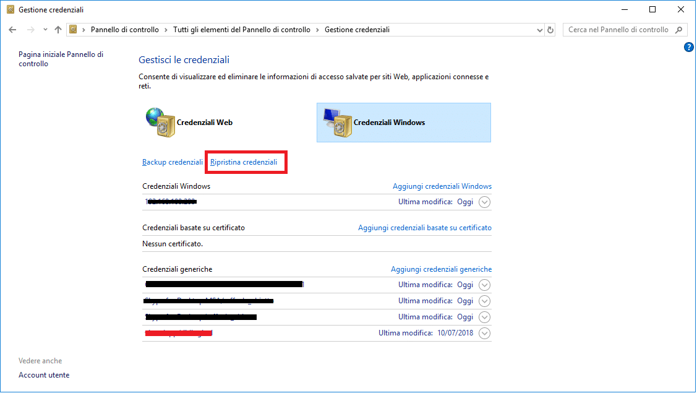The width and height of the screenshot is (697, 393).
Task: Expand the third generic credential entry
Action: pyautogui.click(x=484, y=317)
